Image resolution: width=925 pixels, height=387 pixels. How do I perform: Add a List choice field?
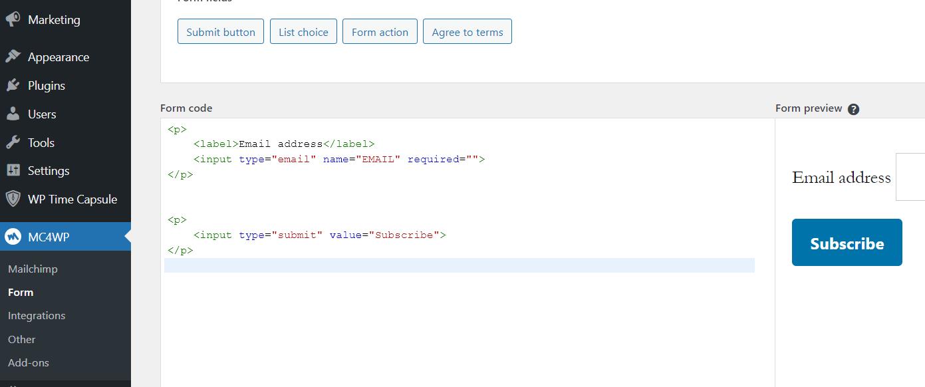pos(303,31)
